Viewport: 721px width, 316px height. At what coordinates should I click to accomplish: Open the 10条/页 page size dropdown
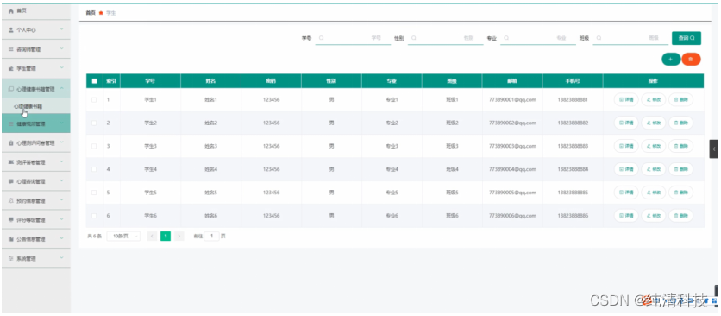(123, 236)
